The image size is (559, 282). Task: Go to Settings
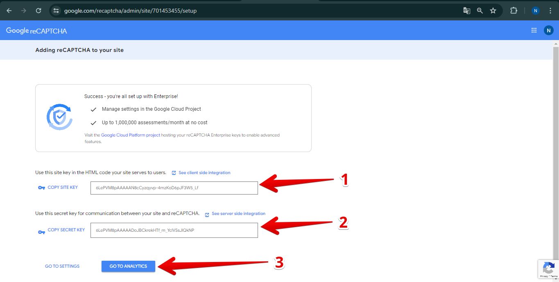tap(62, 266)
